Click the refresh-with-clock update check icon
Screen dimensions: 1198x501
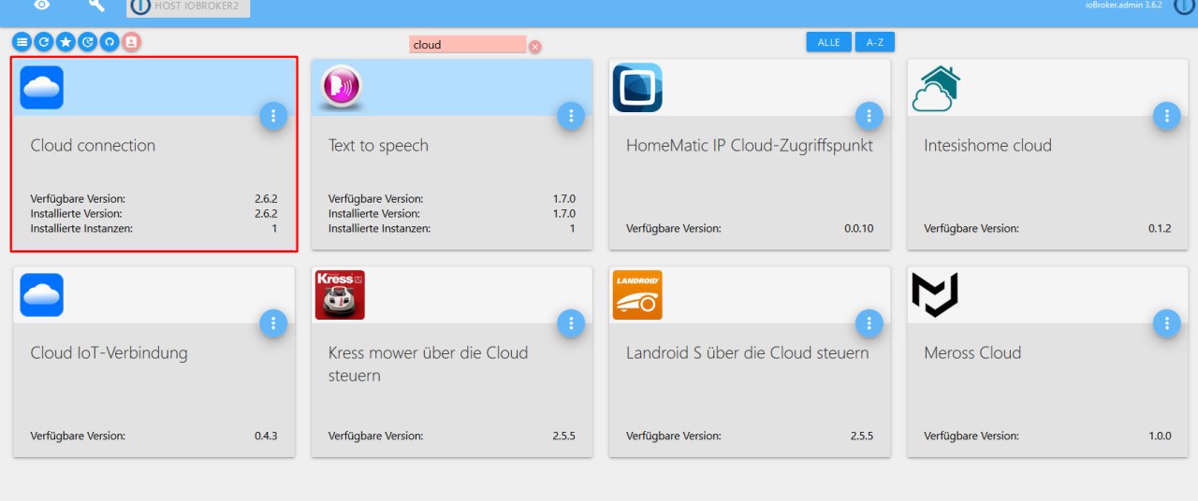click(87, 42)
